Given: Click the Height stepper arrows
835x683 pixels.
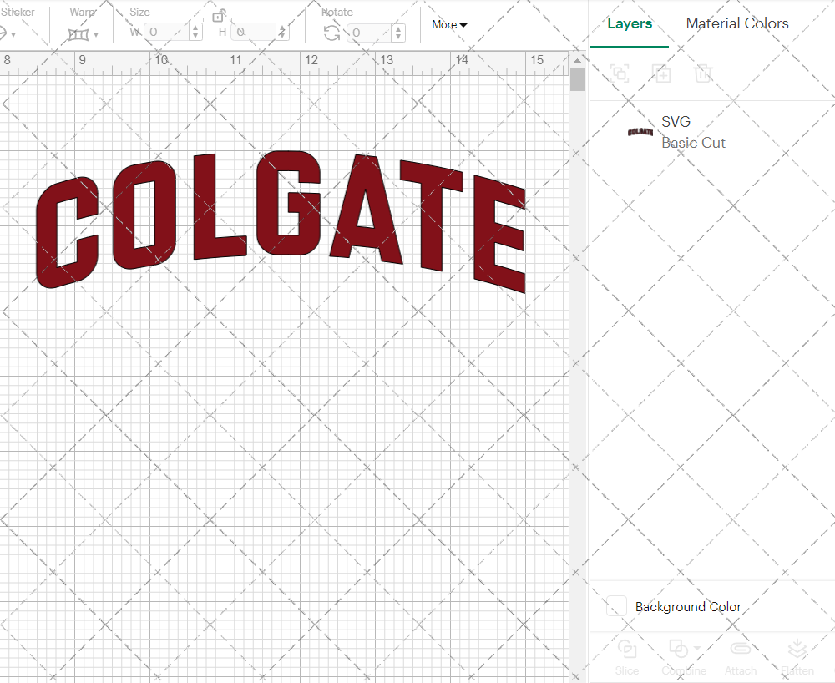Looking at the screenshot, I should point(282,32).
